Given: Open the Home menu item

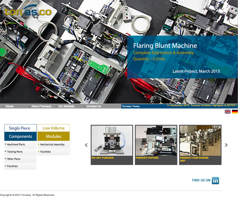Looking at the screenshot, I should (9, 106).
